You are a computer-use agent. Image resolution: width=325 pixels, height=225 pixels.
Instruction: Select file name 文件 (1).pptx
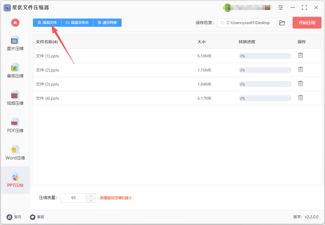[47, 56]
